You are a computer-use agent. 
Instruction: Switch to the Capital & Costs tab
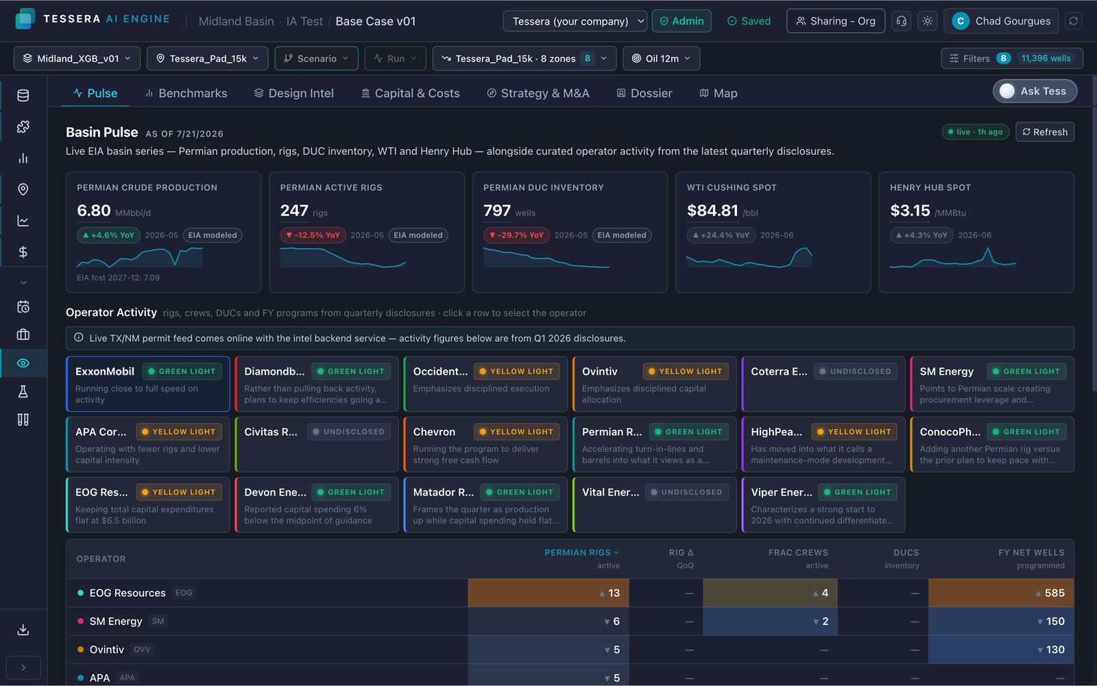click(x=410, y=93)
